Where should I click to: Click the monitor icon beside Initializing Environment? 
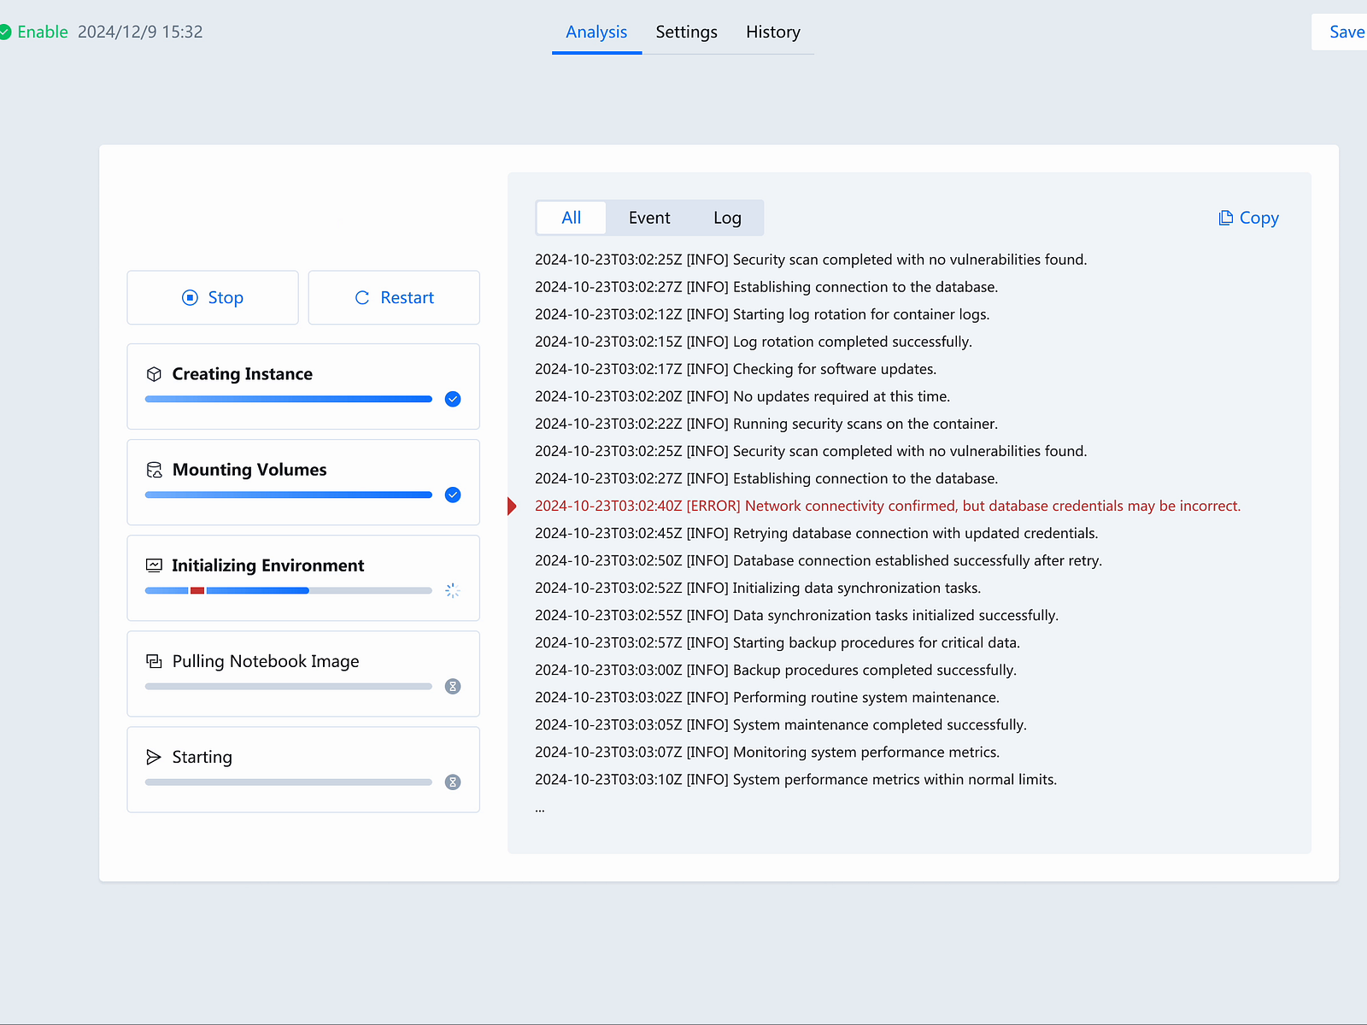[x=155, y=565]
